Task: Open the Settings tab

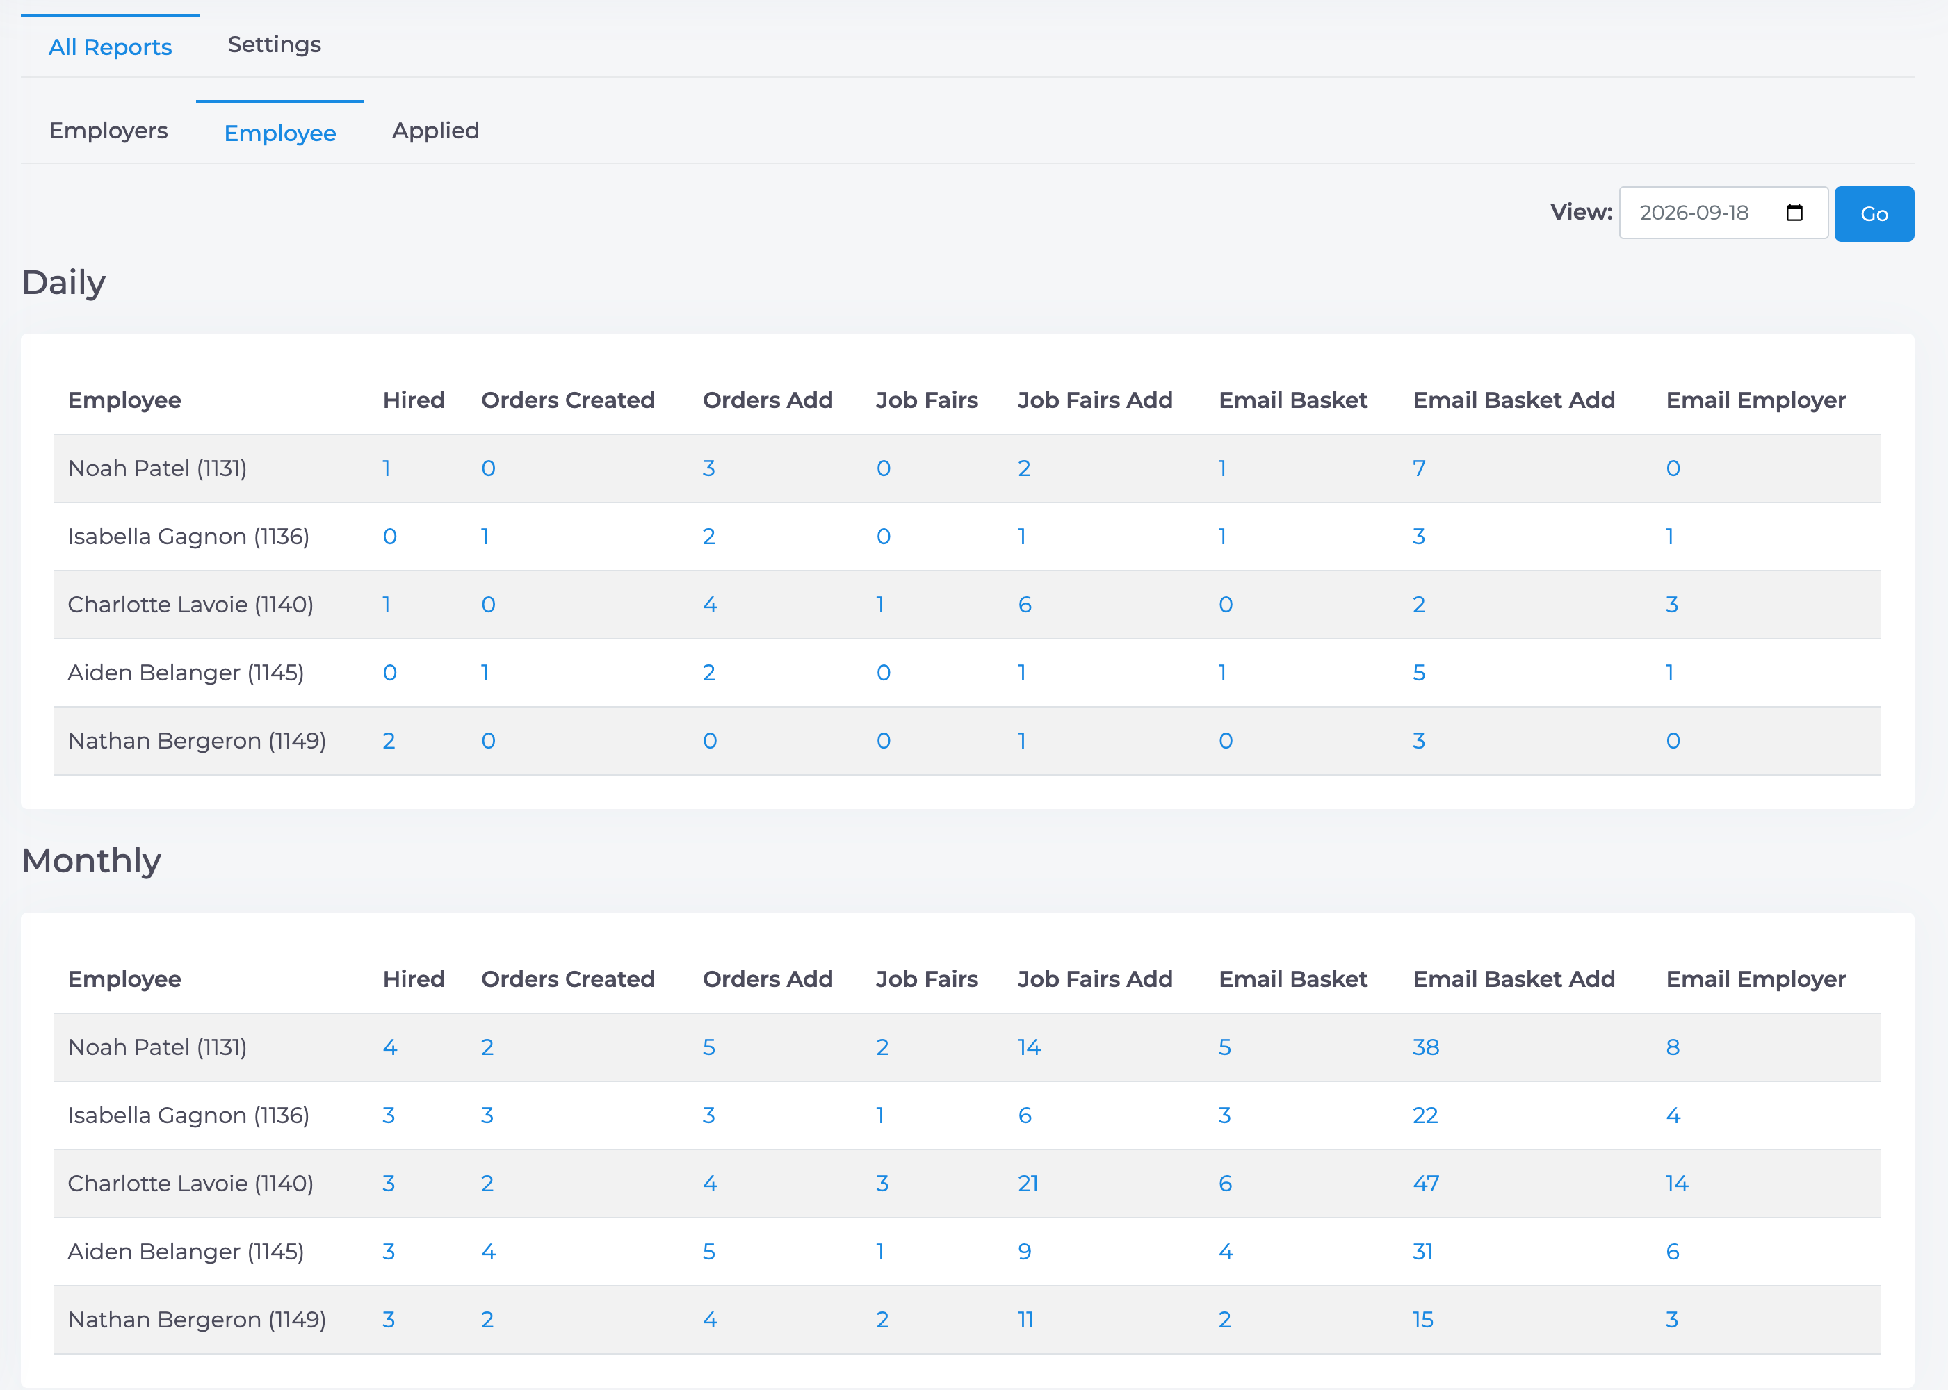Action: pyautogui.click(x=274, y=44)
